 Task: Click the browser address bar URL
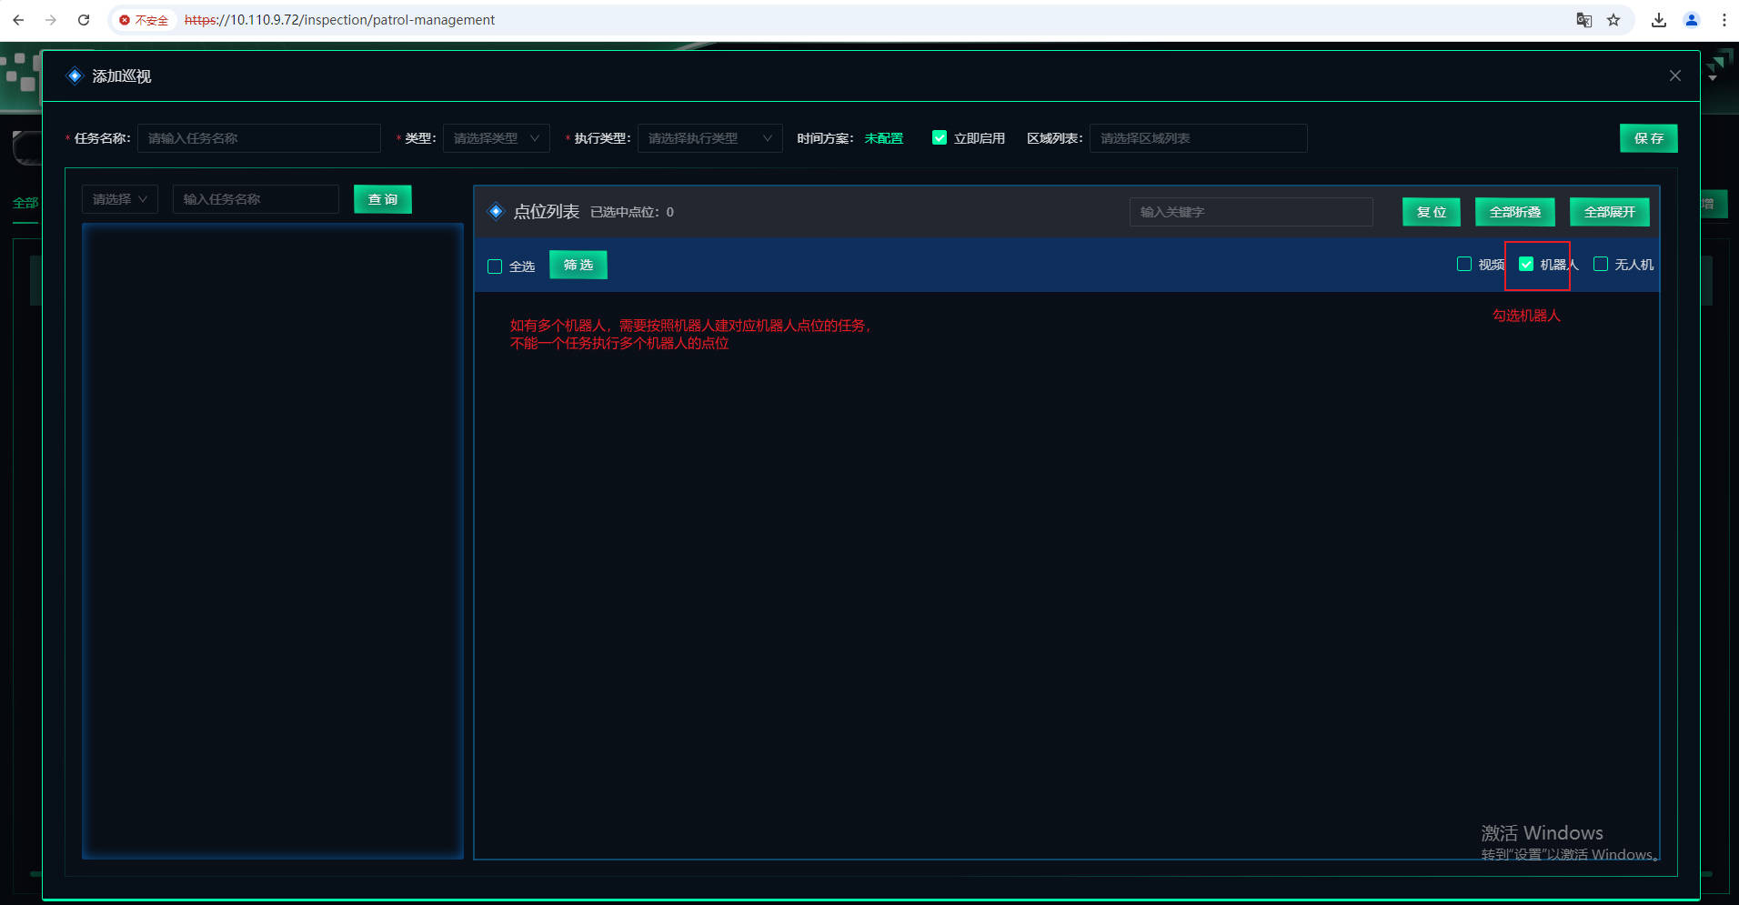[340, 20]
